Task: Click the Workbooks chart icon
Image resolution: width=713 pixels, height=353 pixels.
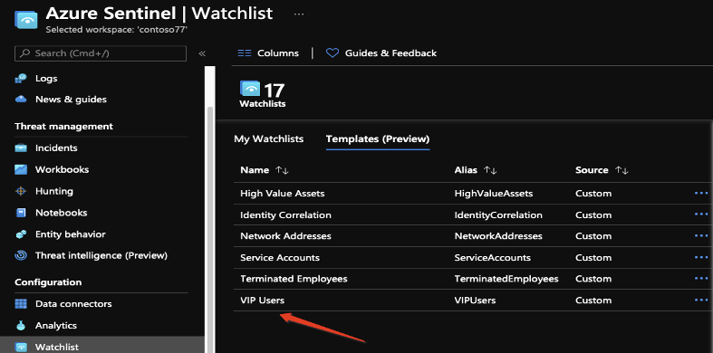Action: click(21, 170)
